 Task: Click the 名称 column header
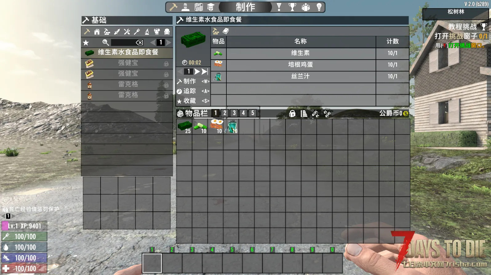(301, 41)
